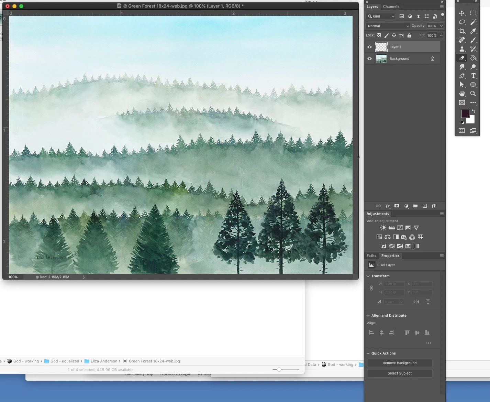
Task: Select the Move tool
Action: point(462,13)
